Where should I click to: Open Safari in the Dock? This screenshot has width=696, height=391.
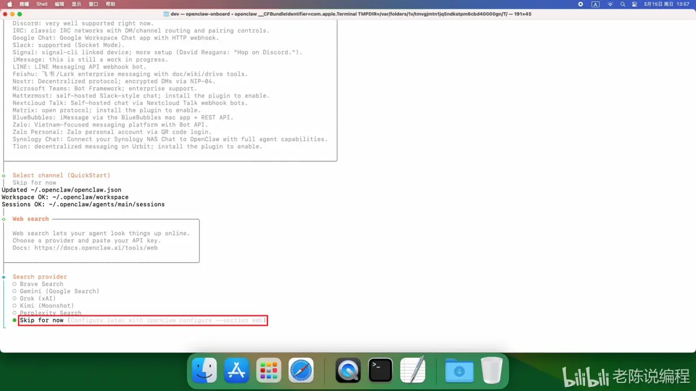tap(301, 370)
